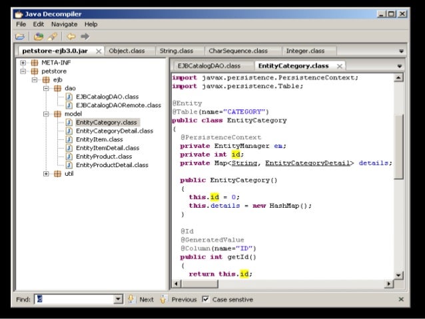Screen dimensions: 425x319
Task: Click the Next find button label
Action: pos(147,300)
